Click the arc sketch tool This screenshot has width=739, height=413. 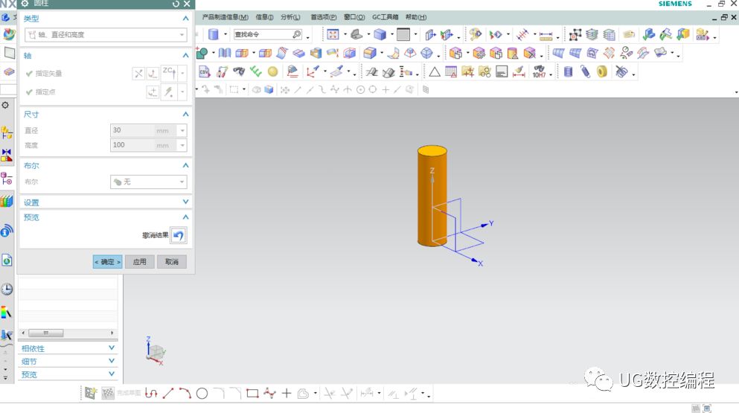185,393
